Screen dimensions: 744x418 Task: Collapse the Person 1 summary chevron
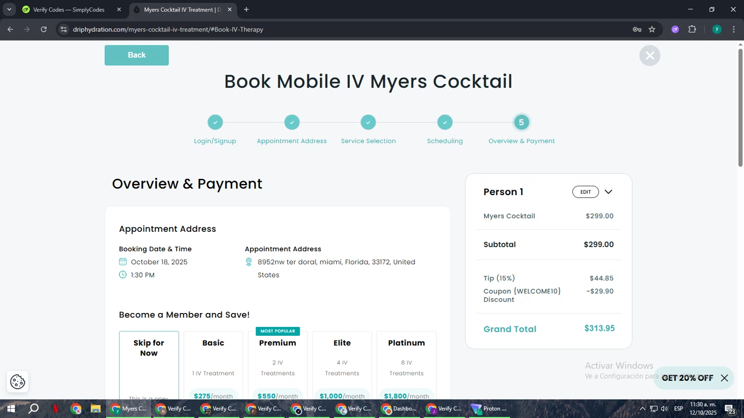pyautogui.click(x=609, y=192)
